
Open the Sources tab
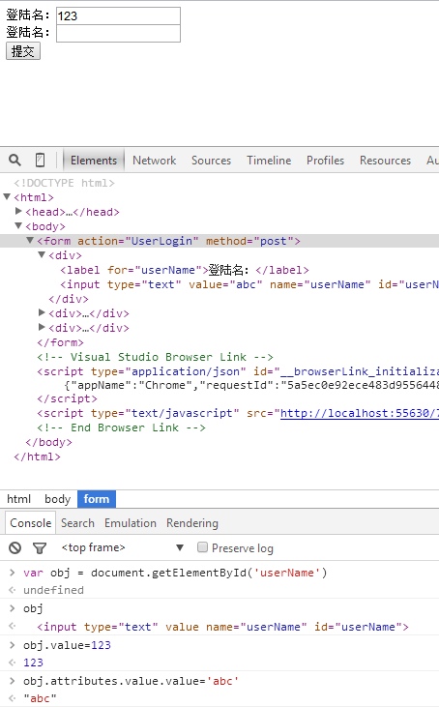pos(211,161)
